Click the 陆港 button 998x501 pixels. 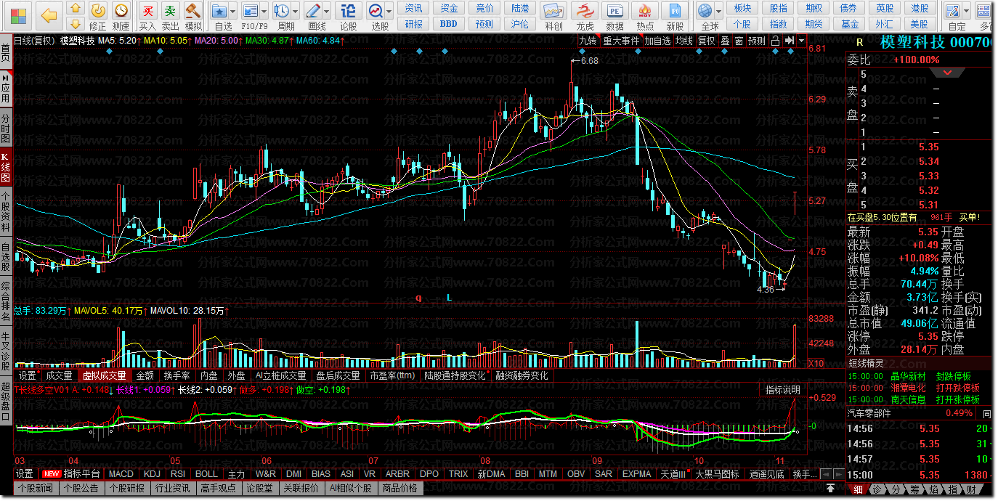tap(520, 8)
